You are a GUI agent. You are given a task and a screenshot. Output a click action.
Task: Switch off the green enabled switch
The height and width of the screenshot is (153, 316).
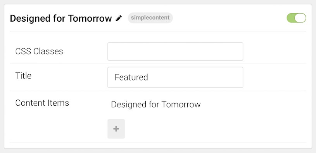pyautogui.click(x=296, y=18)
